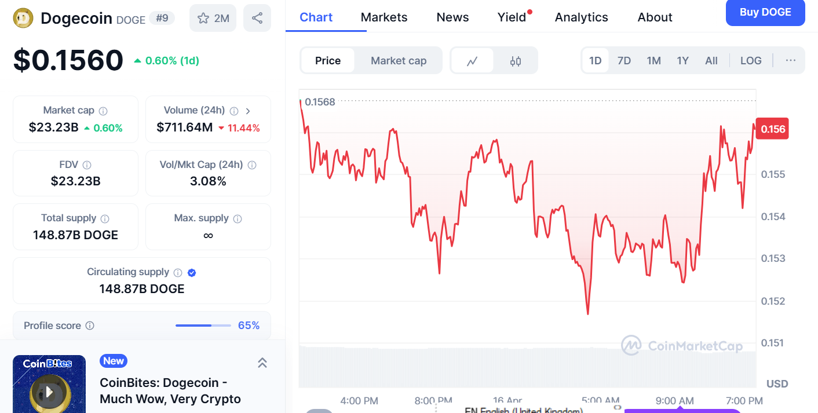This screenshot has width=818, height=413.
Task: Play the CoinBites Dogecoin video thumbnail
Action: 49,392
